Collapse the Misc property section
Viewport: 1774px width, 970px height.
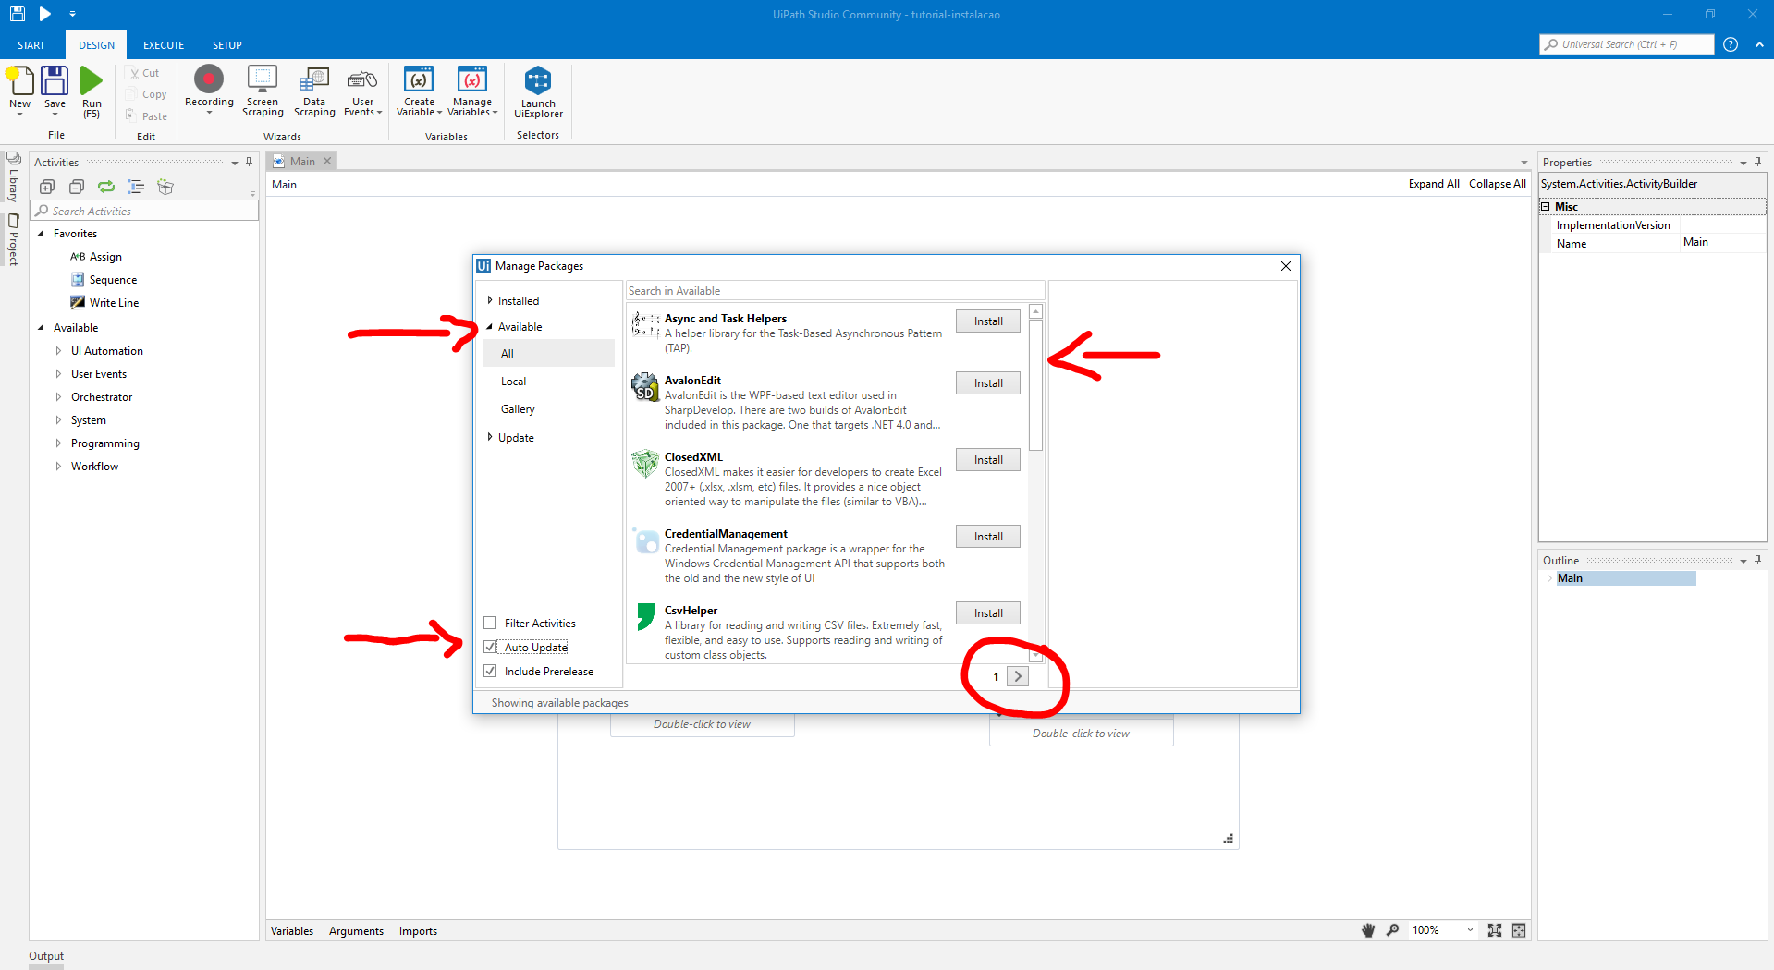[1545, 206]
